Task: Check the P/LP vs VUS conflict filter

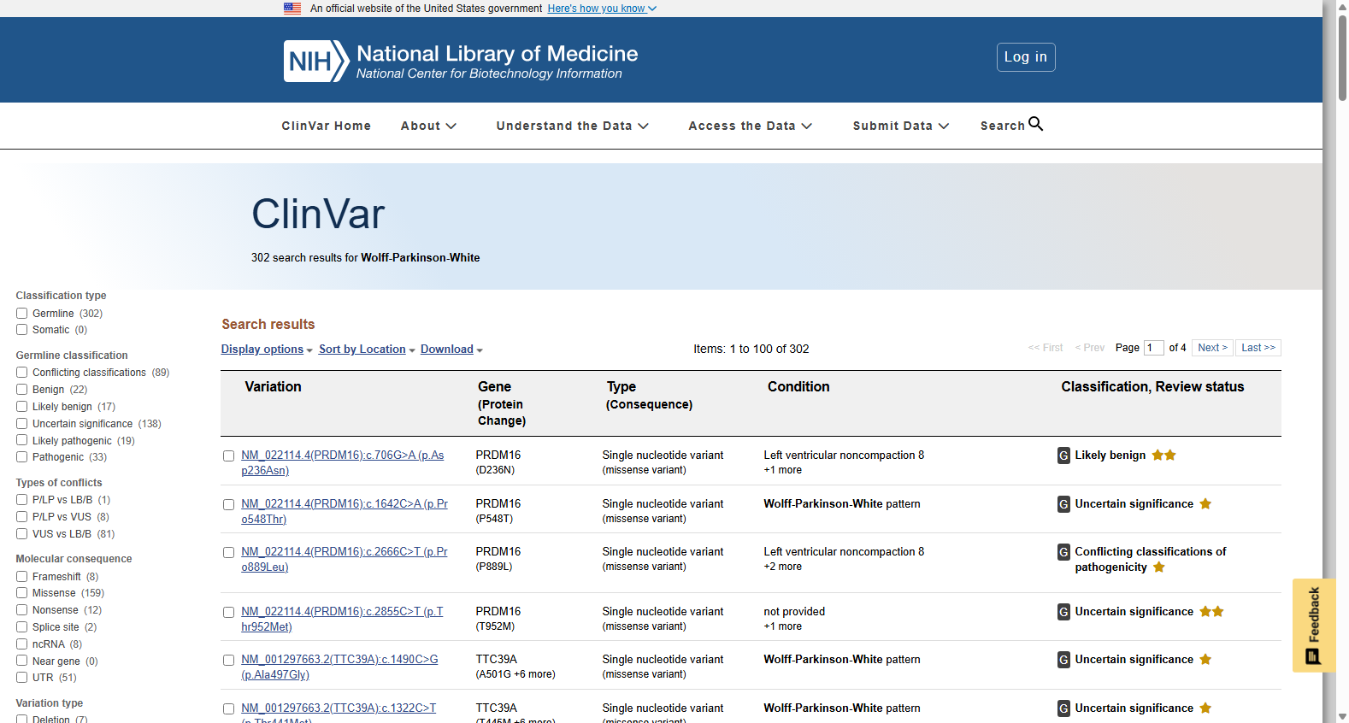Action: pos(22,517)
